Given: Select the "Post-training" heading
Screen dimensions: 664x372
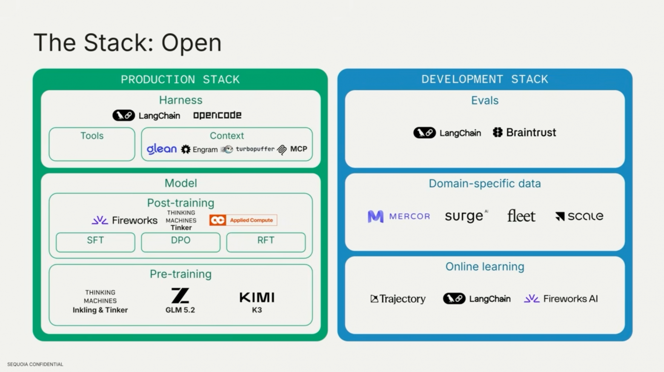Looking at the screenshot, I should (180, 203).
